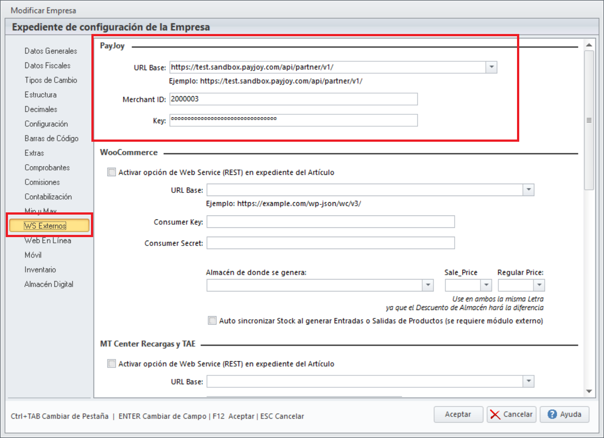Expand the PayJoy URL Base dropdown
This screenshot has height=438, width=604.
coord(491,67)
